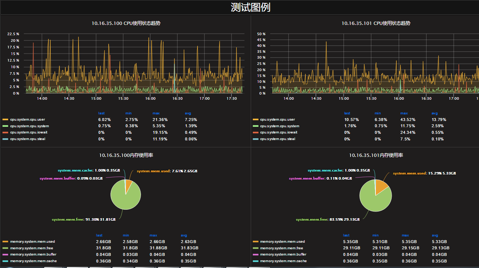Toggle memory.system.mem.used in 10.16.35.101 memory legend

pyautogui.click(x=283, y=242)
